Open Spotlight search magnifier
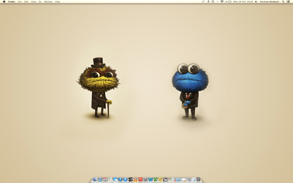This screenshot has width=293, height=183. [x=283, y=2]
